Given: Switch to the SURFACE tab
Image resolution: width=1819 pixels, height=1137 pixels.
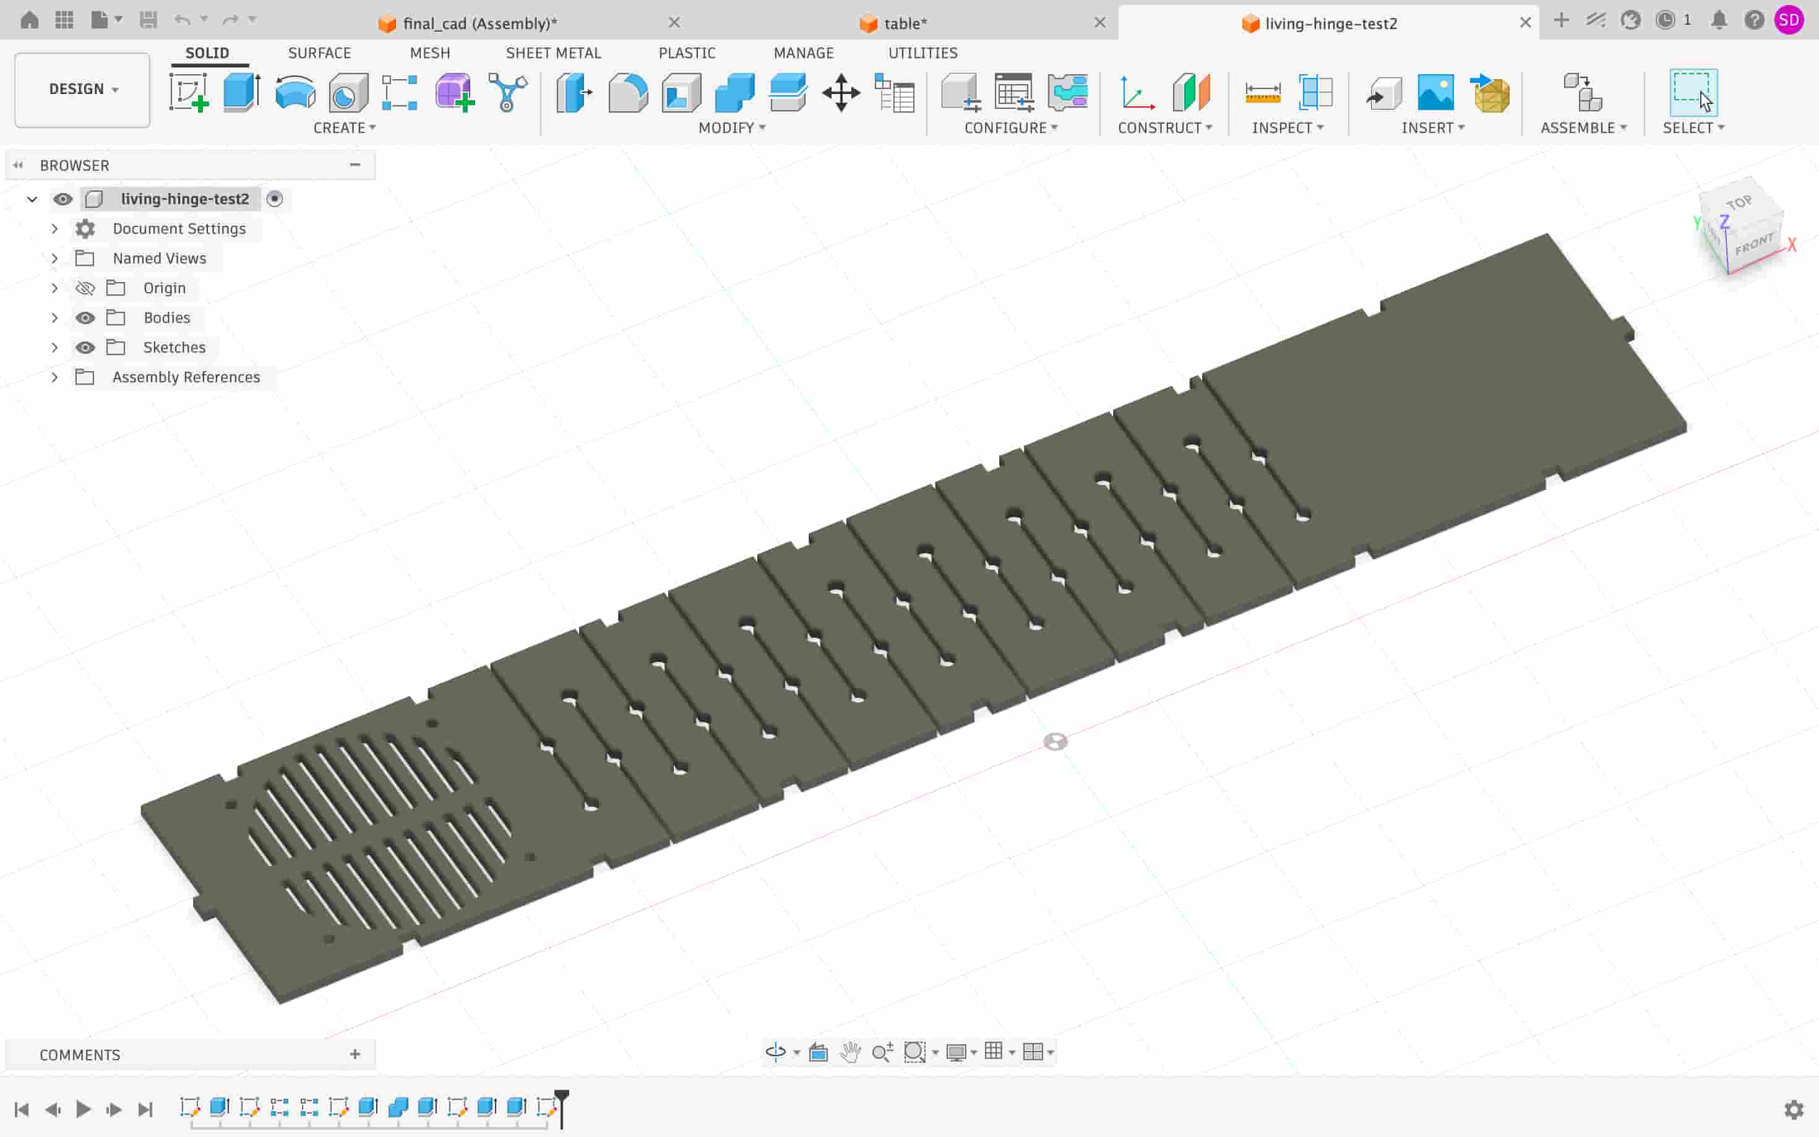Looking at the screenshot, I should (320, 53).
